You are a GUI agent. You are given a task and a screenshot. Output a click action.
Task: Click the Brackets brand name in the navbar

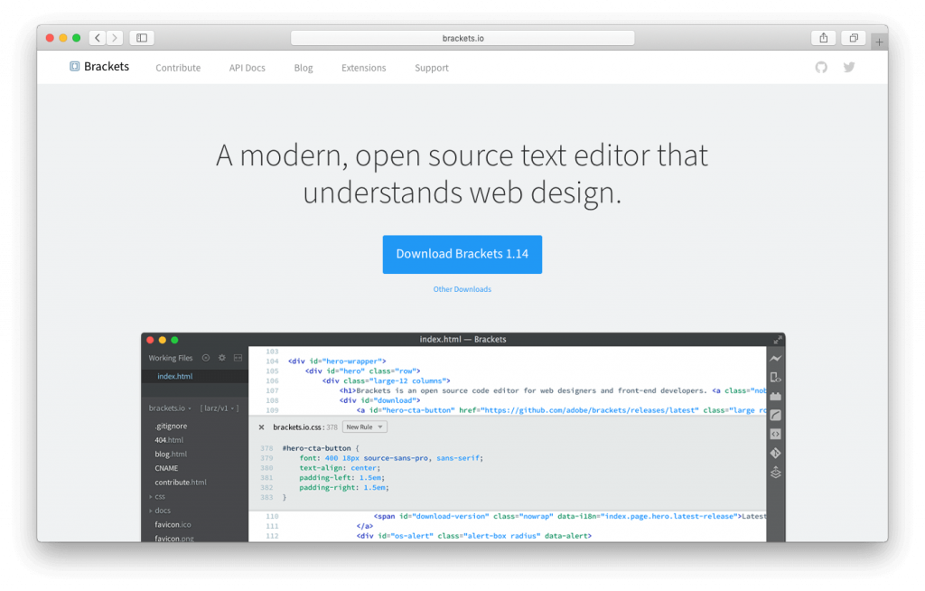[107, 66]
